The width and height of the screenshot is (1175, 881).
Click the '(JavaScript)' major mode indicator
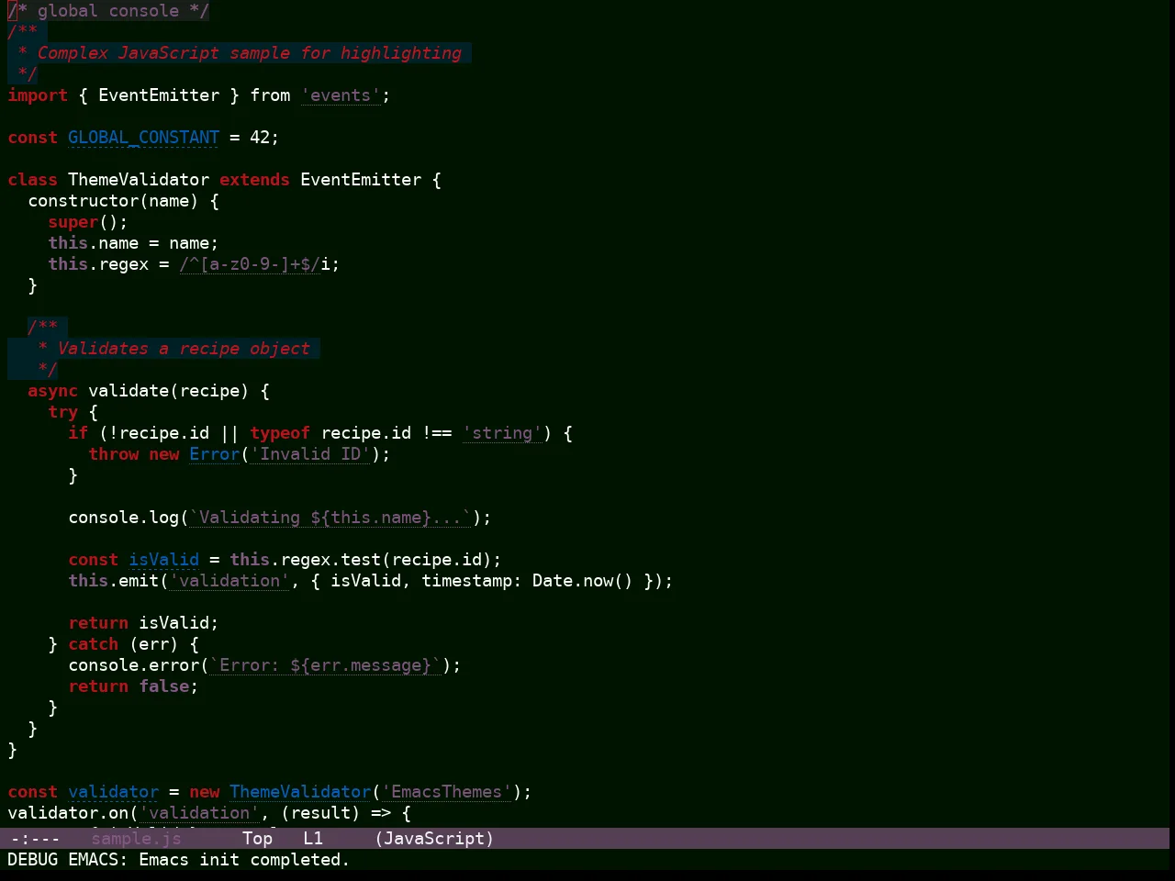click(434, 838)
